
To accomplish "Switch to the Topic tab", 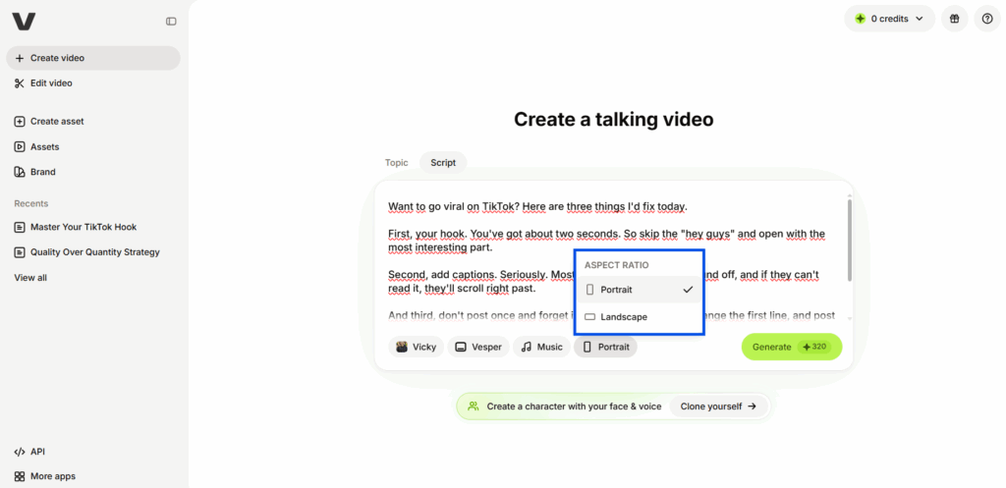I will (x=397, y=163).
